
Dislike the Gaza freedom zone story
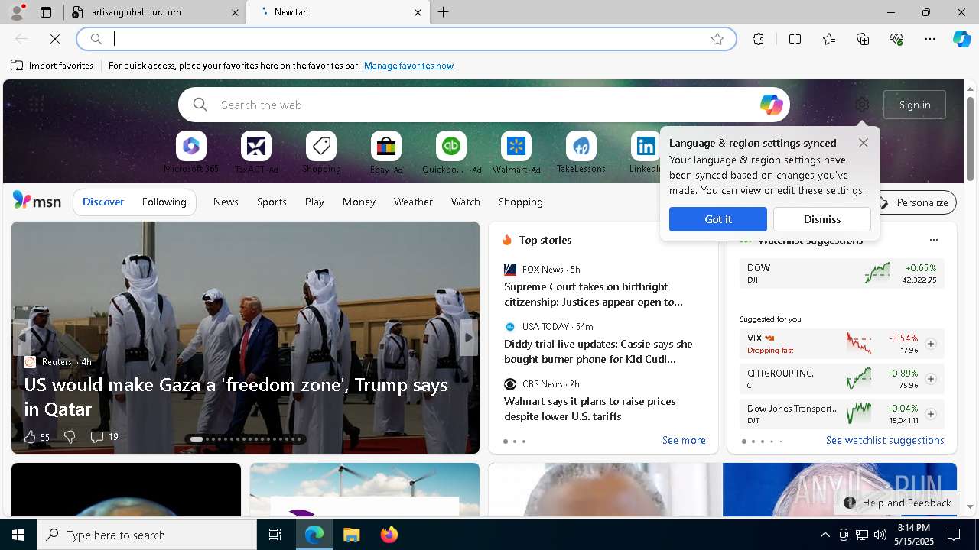[x=70, y=437]
